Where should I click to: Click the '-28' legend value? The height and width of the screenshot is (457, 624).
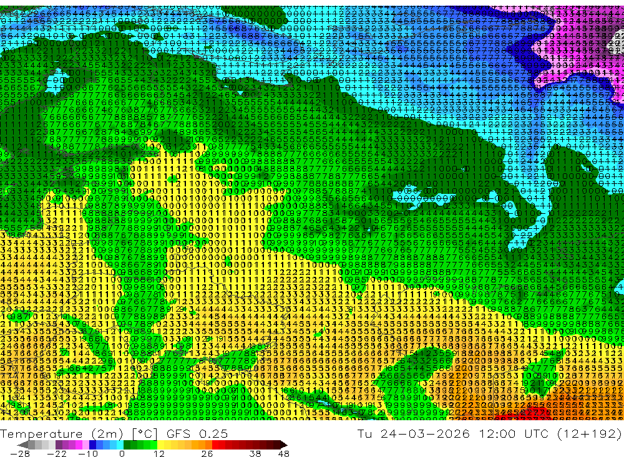pyautogui.click(x=20, y=453)
